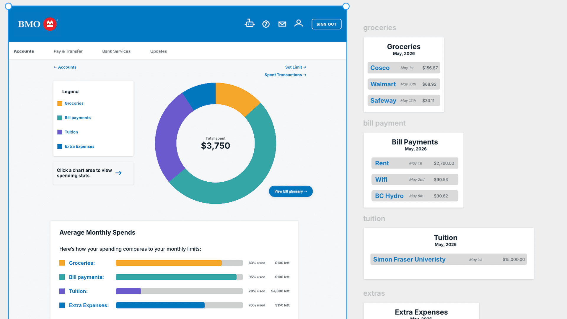Open the chatbot assistant icon
The image size is (567, 319).
point(250,23)
